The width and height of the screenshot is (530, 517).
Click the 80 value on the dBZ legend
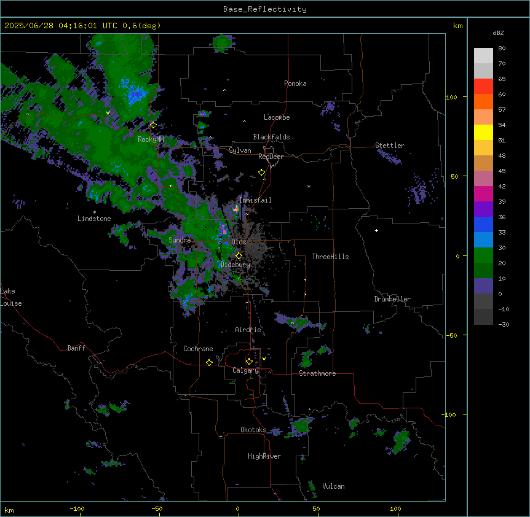point(502,49)
